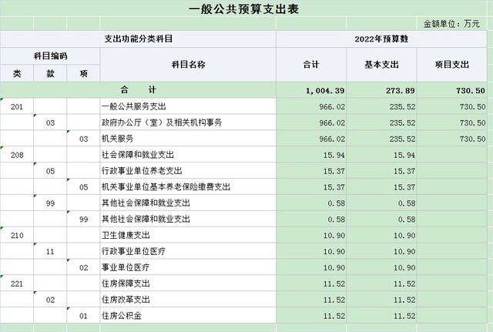Select the 住房公积金 cell
Screen dimensions: 493x332
click(122, 316)
